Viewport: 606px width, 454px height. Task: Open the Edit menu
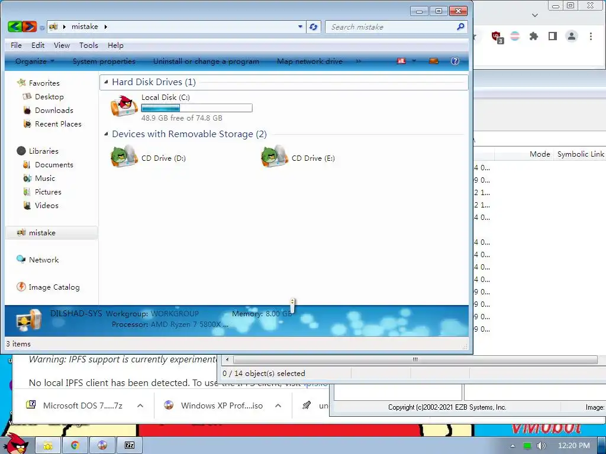click(38, 45)
